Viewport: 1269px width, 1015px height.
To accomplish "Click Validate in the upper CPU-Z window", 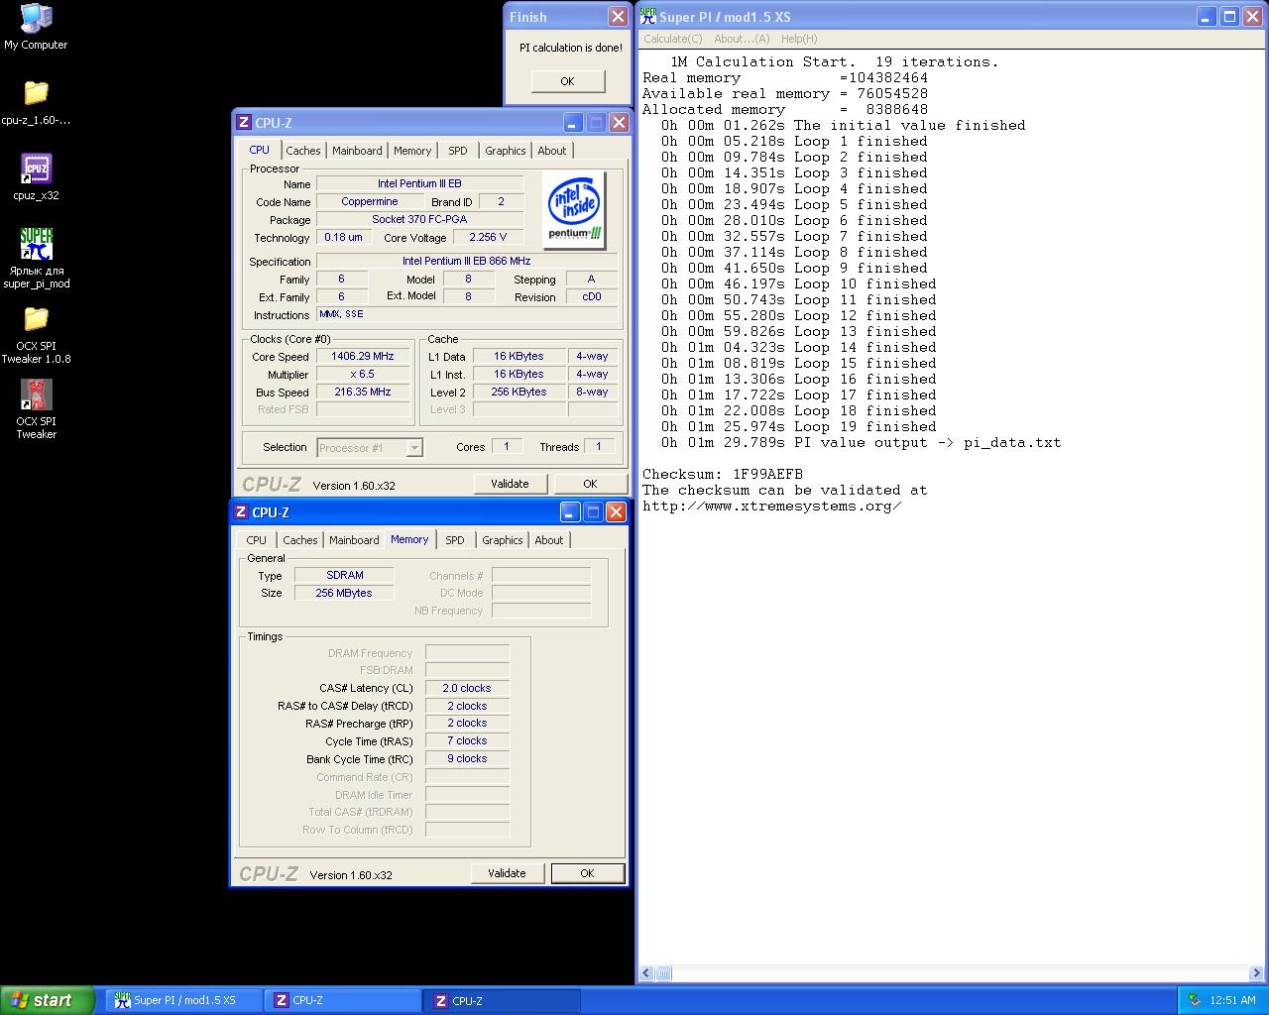I will click(x=510, y=484).
